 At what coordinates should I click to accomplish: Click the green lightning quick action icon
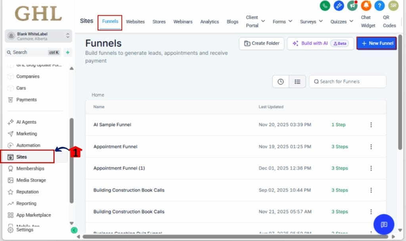[67, 53]
